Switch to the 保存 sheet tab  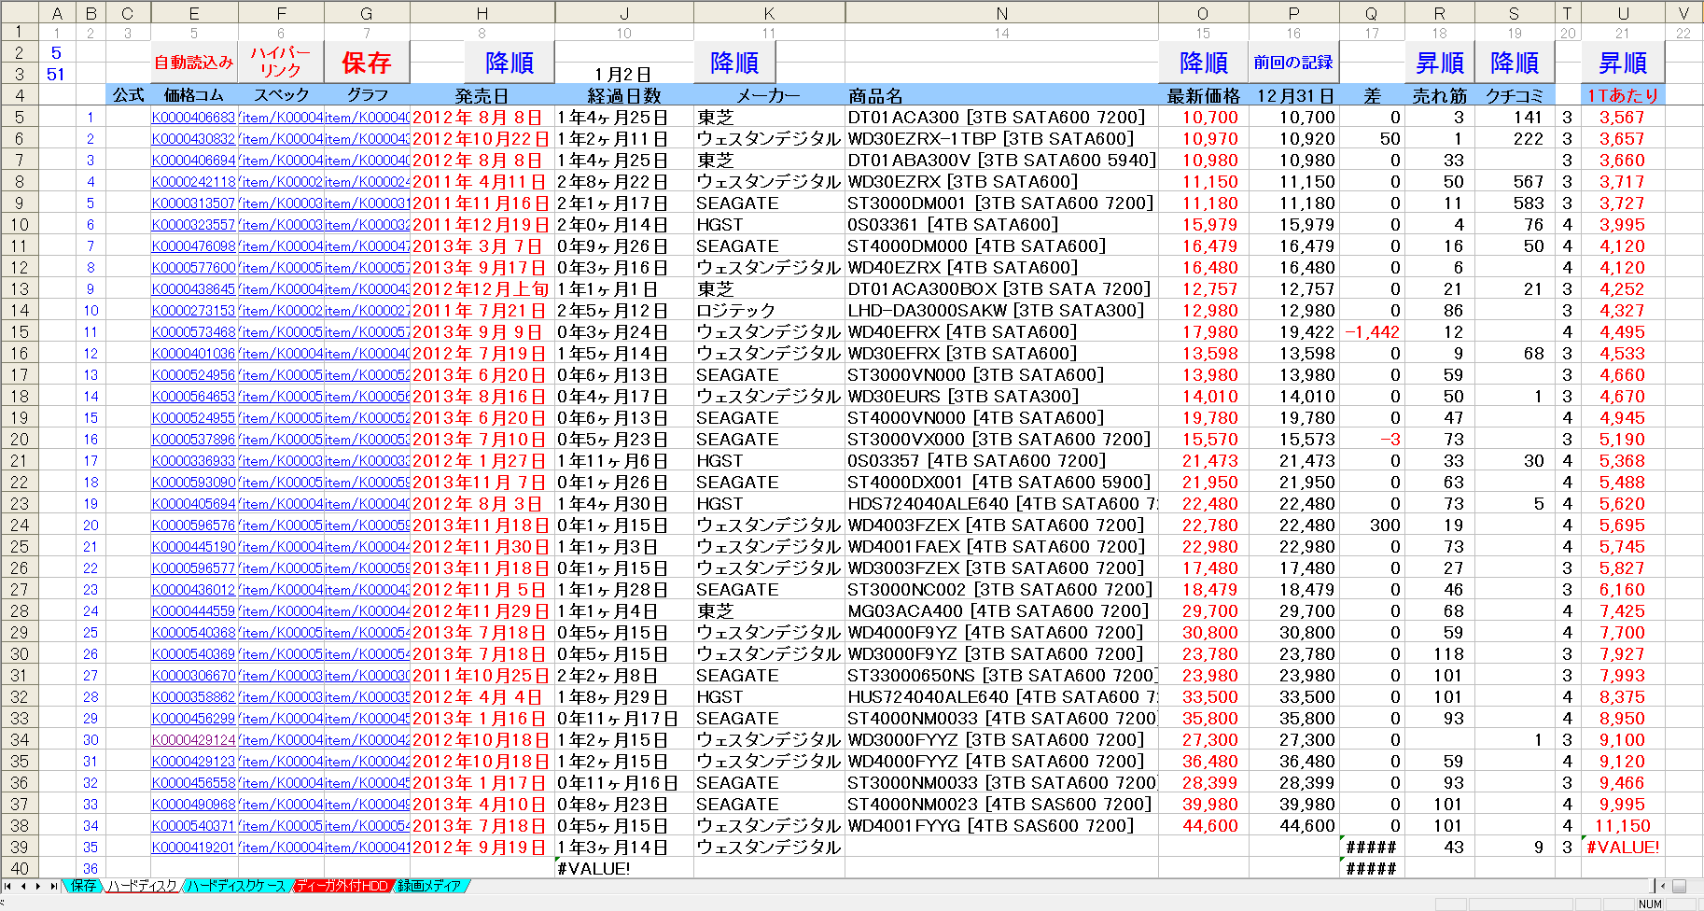coord(83,886)
